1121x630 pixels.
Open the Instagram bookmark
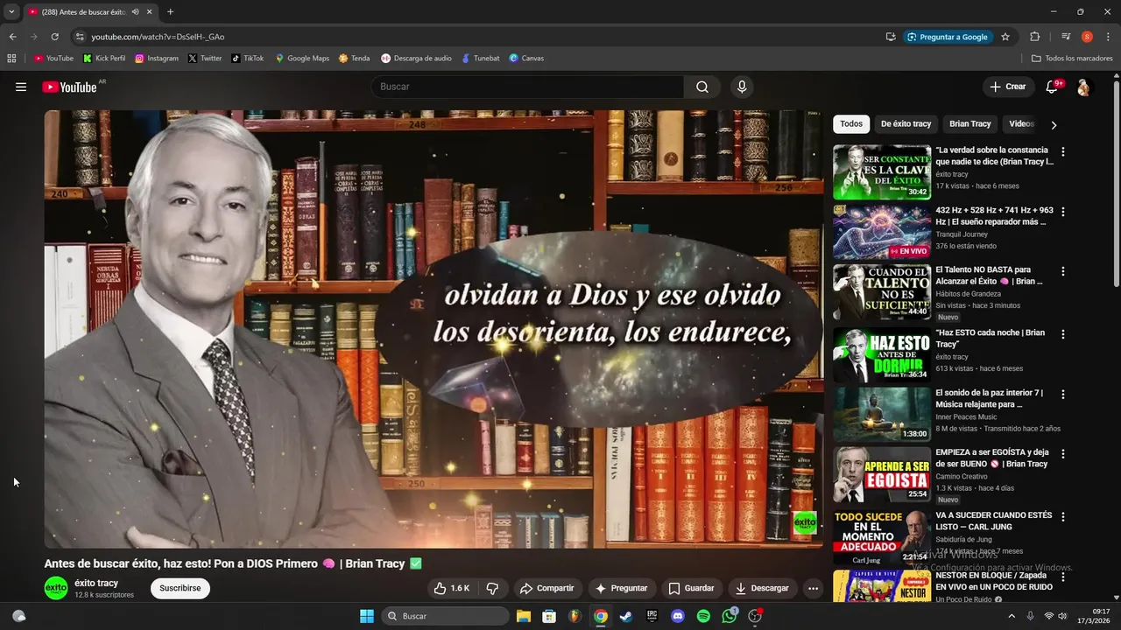[157, 59]
